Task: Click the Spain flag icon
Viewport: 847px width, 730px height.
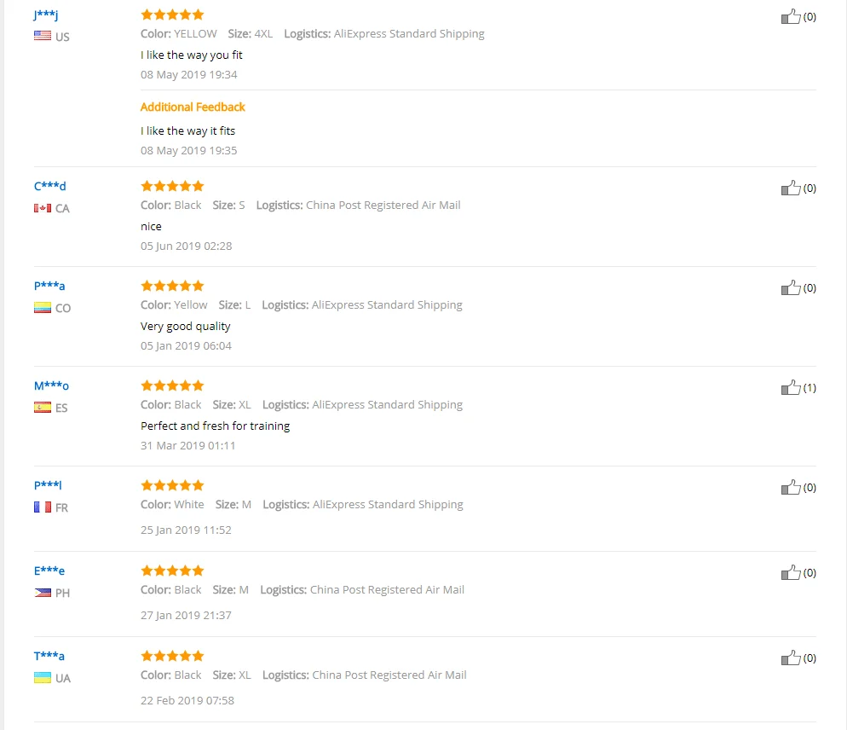Action: 43,407
